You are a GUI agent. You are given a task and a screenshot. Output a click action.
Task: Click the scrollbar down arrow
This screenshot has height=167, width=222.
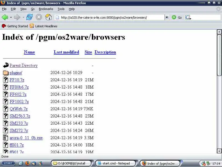click(219, 151)
